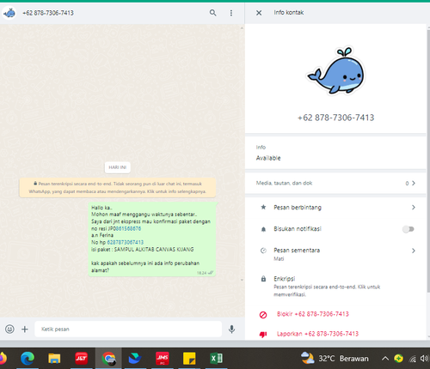
Task: Expand Pesan berbintang chevron
Action: click(414, 207)
